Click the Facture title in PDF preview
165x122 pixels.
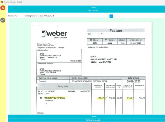point(116,30)
